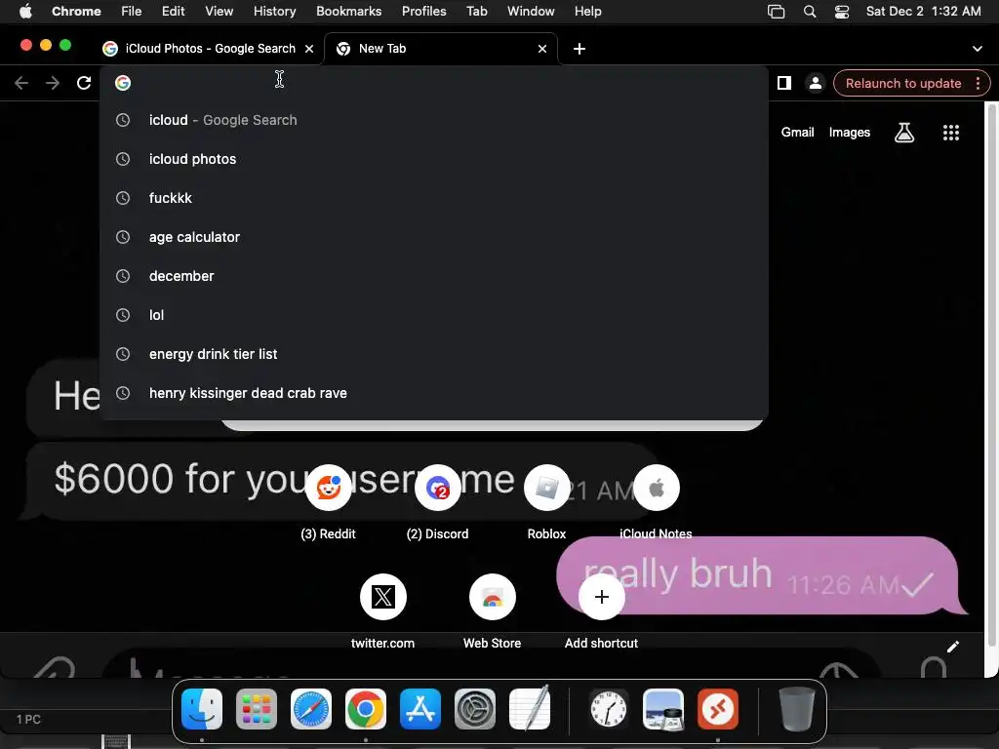Close the iCloud Photos tab
The width and height of the screenshot is (999, 749).
pos(309,49)
